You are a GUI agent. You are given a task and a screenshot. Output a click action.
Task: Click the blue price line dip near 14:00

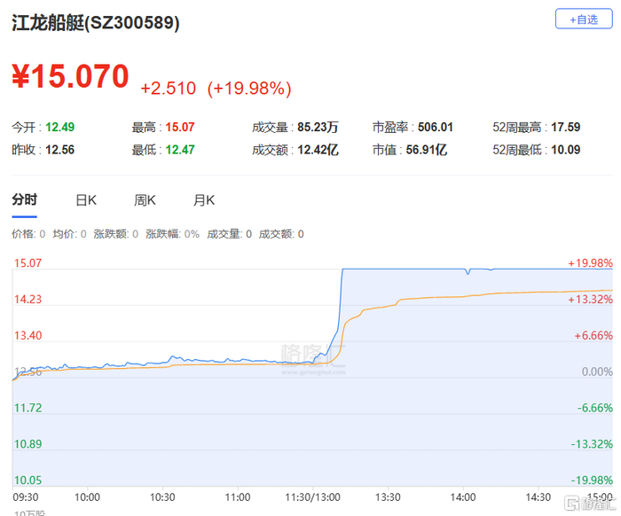[x=468, y=271]
